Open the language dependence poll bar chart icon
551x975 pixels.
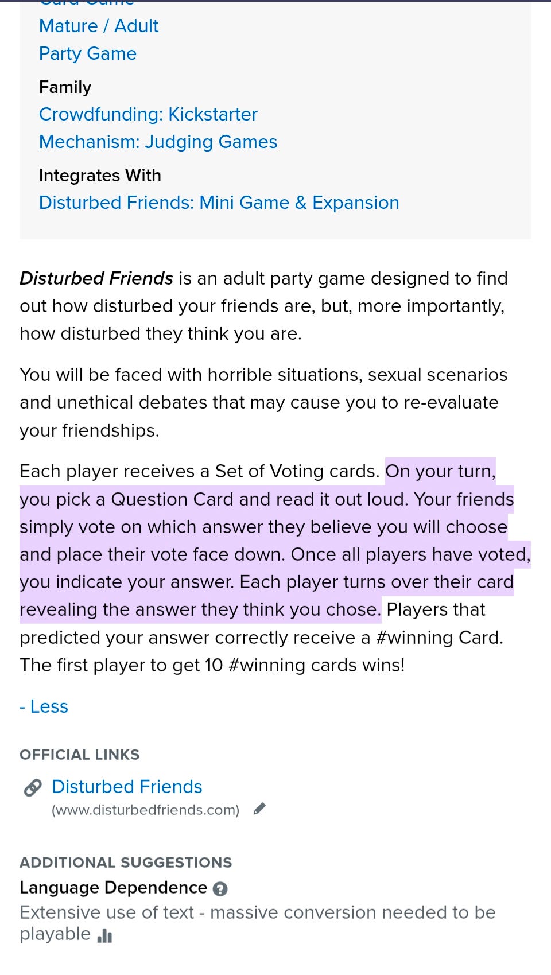105,936
